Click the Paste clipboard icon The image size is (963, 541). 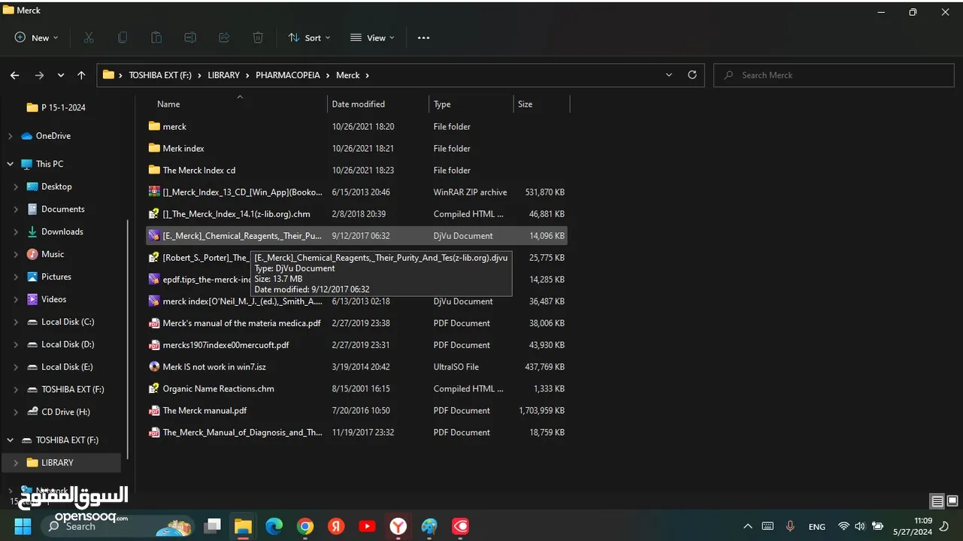[156, 38]
